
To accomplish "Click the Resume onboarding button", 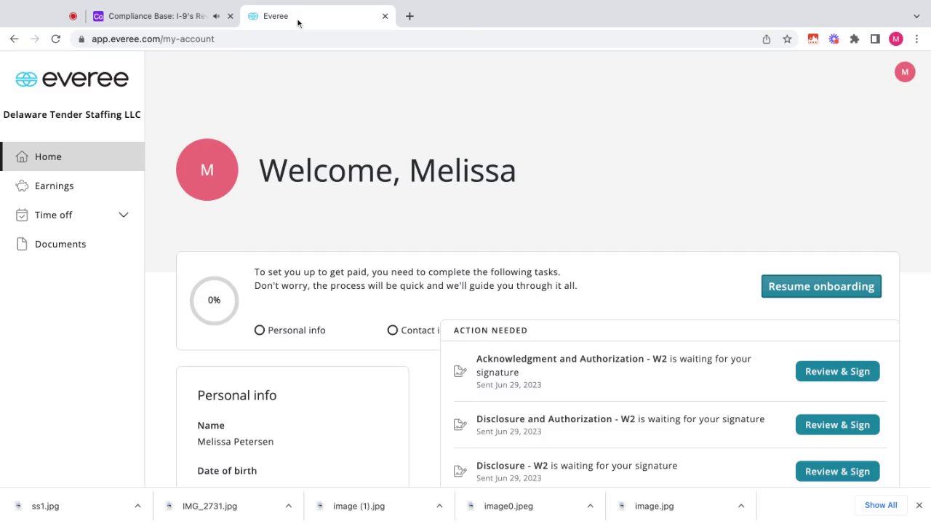I will (821, 286).
